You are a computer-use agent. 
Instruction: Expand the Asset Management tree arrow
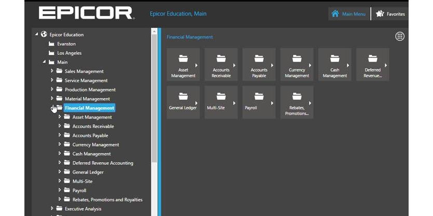click(x=59, y=117)
